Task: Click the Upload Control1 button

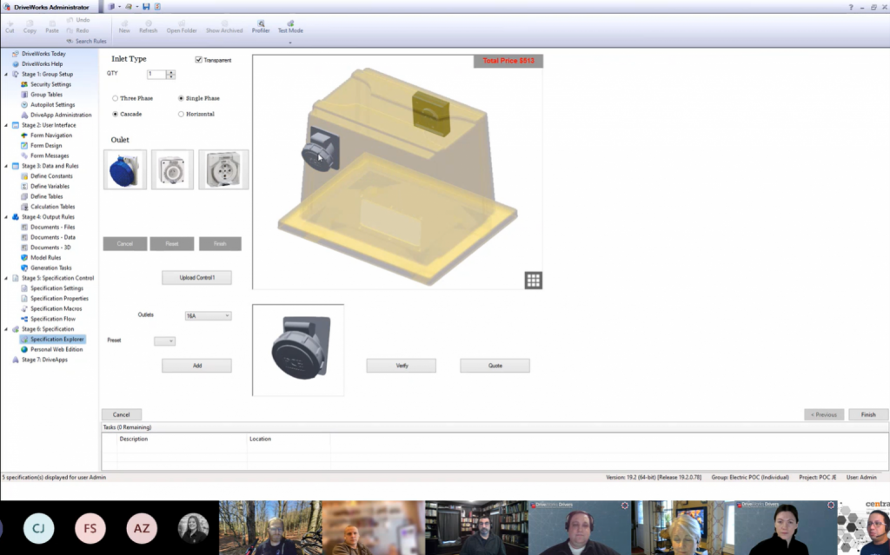Action: click(x=197, y=278)
